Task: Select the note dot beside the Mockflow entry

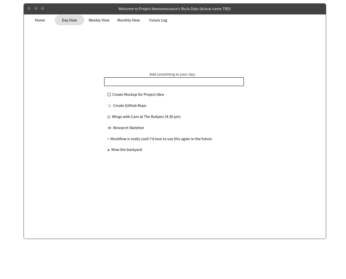Action: click(x=108, y=139)
